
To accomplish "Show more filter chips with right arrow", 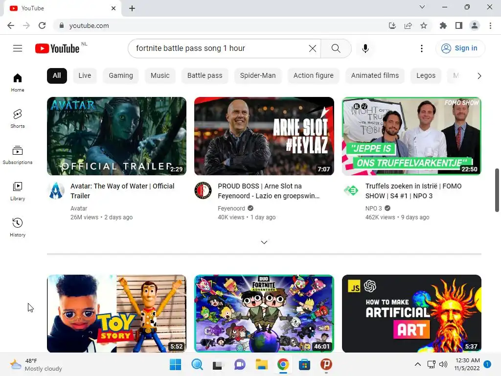I will pos(479,76).
